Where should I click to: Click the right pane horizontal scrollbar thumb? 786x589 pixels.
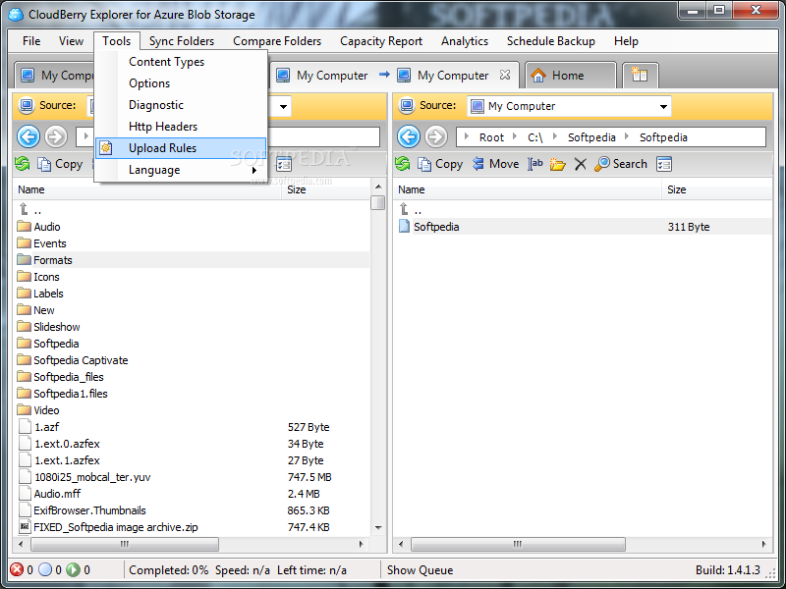(x=518, y=544)
